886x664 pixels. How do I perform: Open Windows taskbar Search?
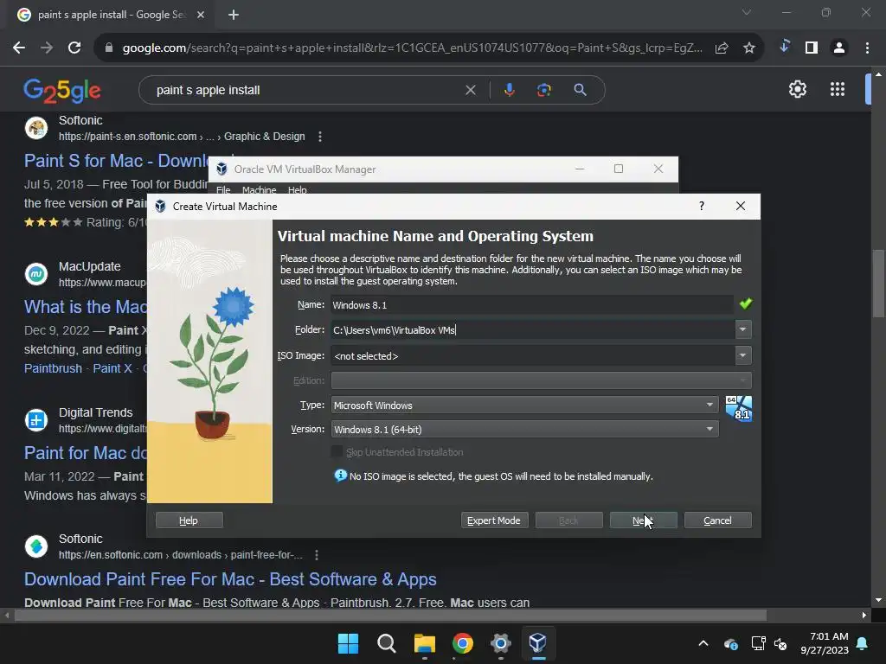click(387, 643)
